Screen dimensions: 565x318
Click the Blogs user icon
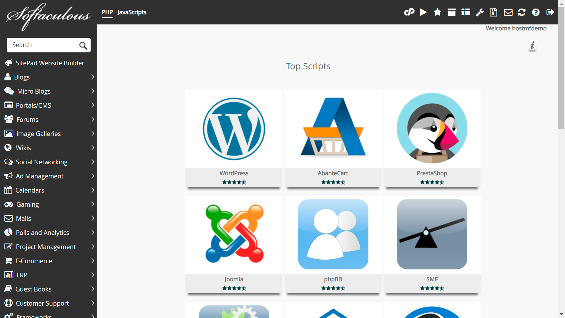point(8,77)
